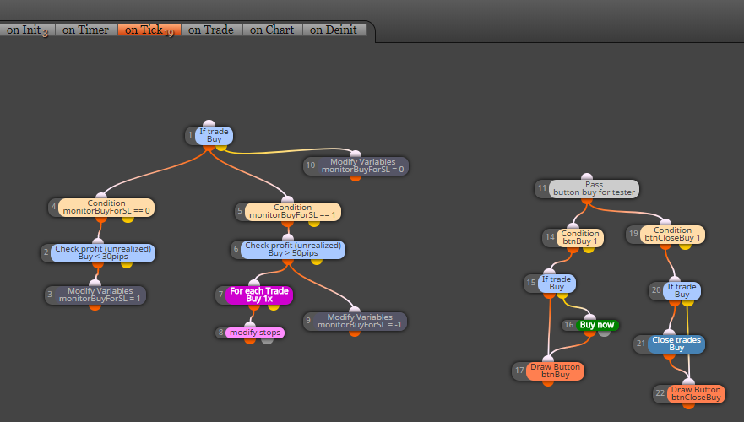
Task: Click input connector atop block 10
Action: [356, 154]
